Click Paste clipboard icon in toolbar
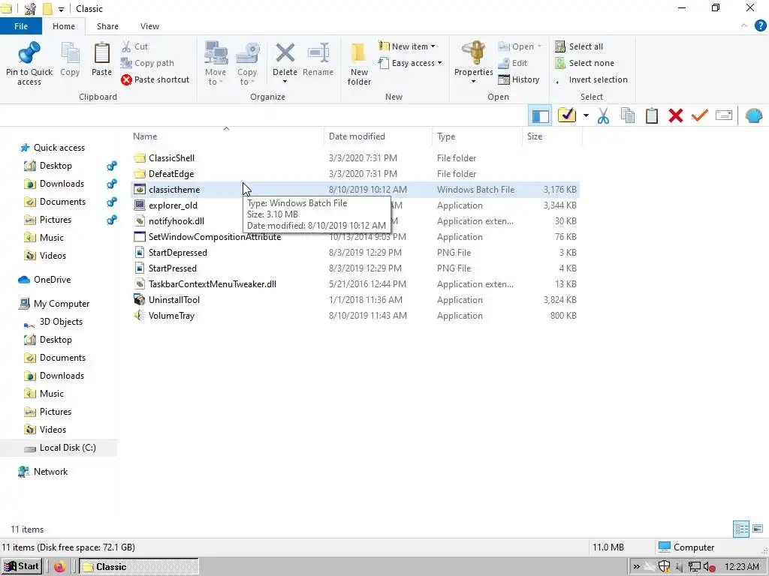769x576 pixels. (652, 116)
